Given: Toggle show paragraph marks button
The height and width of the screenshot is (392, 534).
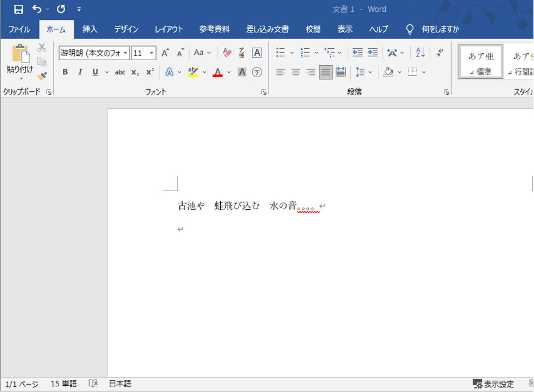Looking at the screenshot, I should point(440,53).
